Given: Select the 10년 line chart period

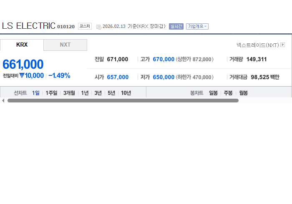Looking at the screenshot, I should [126, 93].
